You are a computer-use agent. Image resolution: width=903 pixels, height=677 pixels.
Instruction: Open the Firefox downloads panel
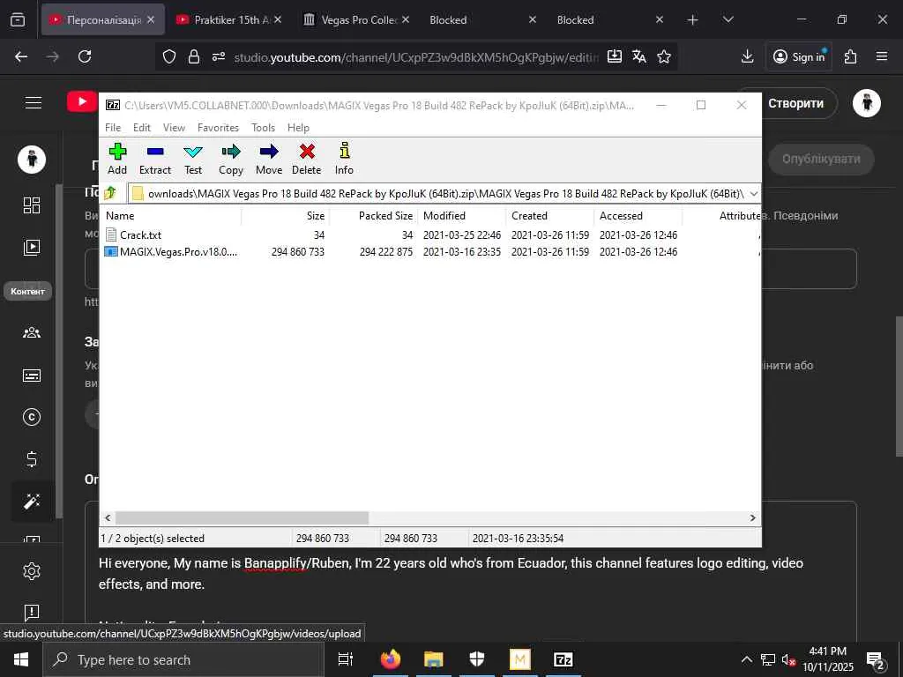point(747,56)
